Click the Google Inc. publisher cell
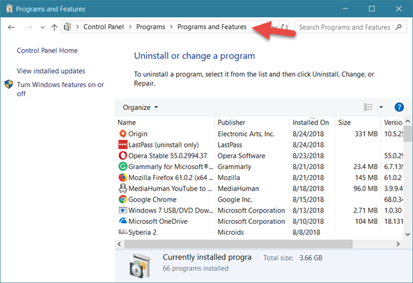413x283 pixels. point(235,200)
